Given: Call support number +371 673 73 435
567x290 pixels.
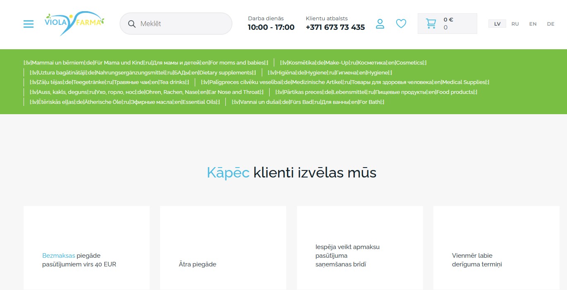Looking at the screenshot, I should tap(335, 27).
